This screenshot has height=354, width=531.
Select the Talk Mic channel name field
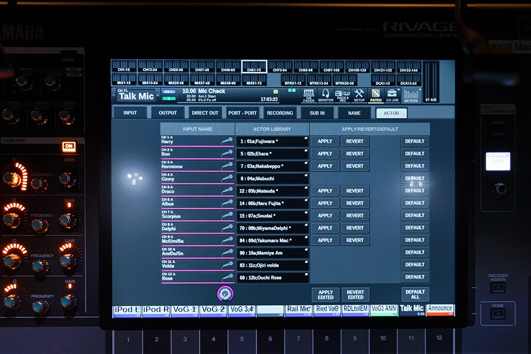point(137,97)
